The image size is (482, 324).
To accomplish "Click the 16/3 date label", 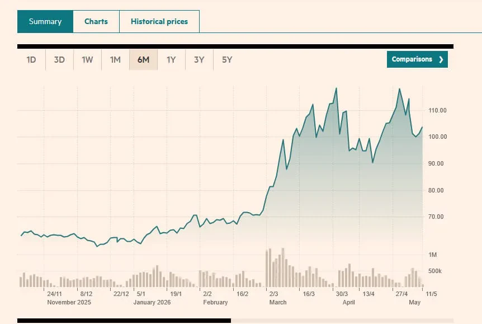I will click(309, 294).
